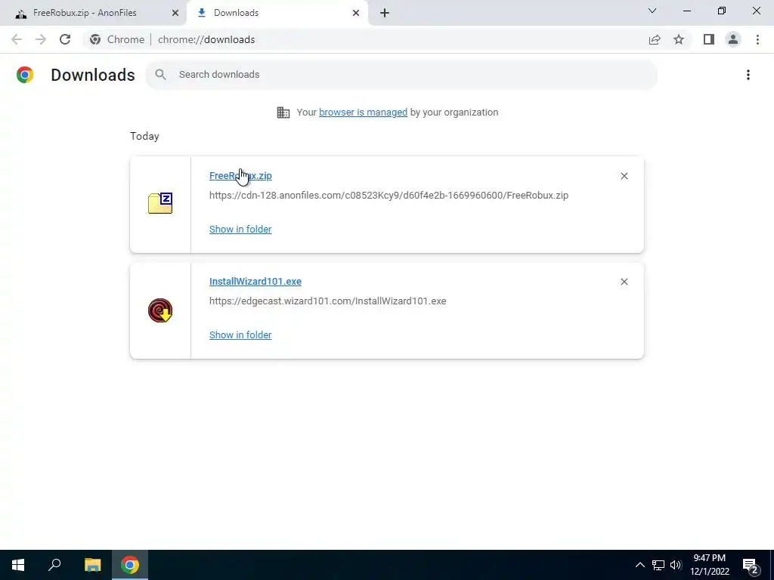Click the Chrome logo beside Downloads
Screen dimensions: 774x580
[x=25, y=75]
